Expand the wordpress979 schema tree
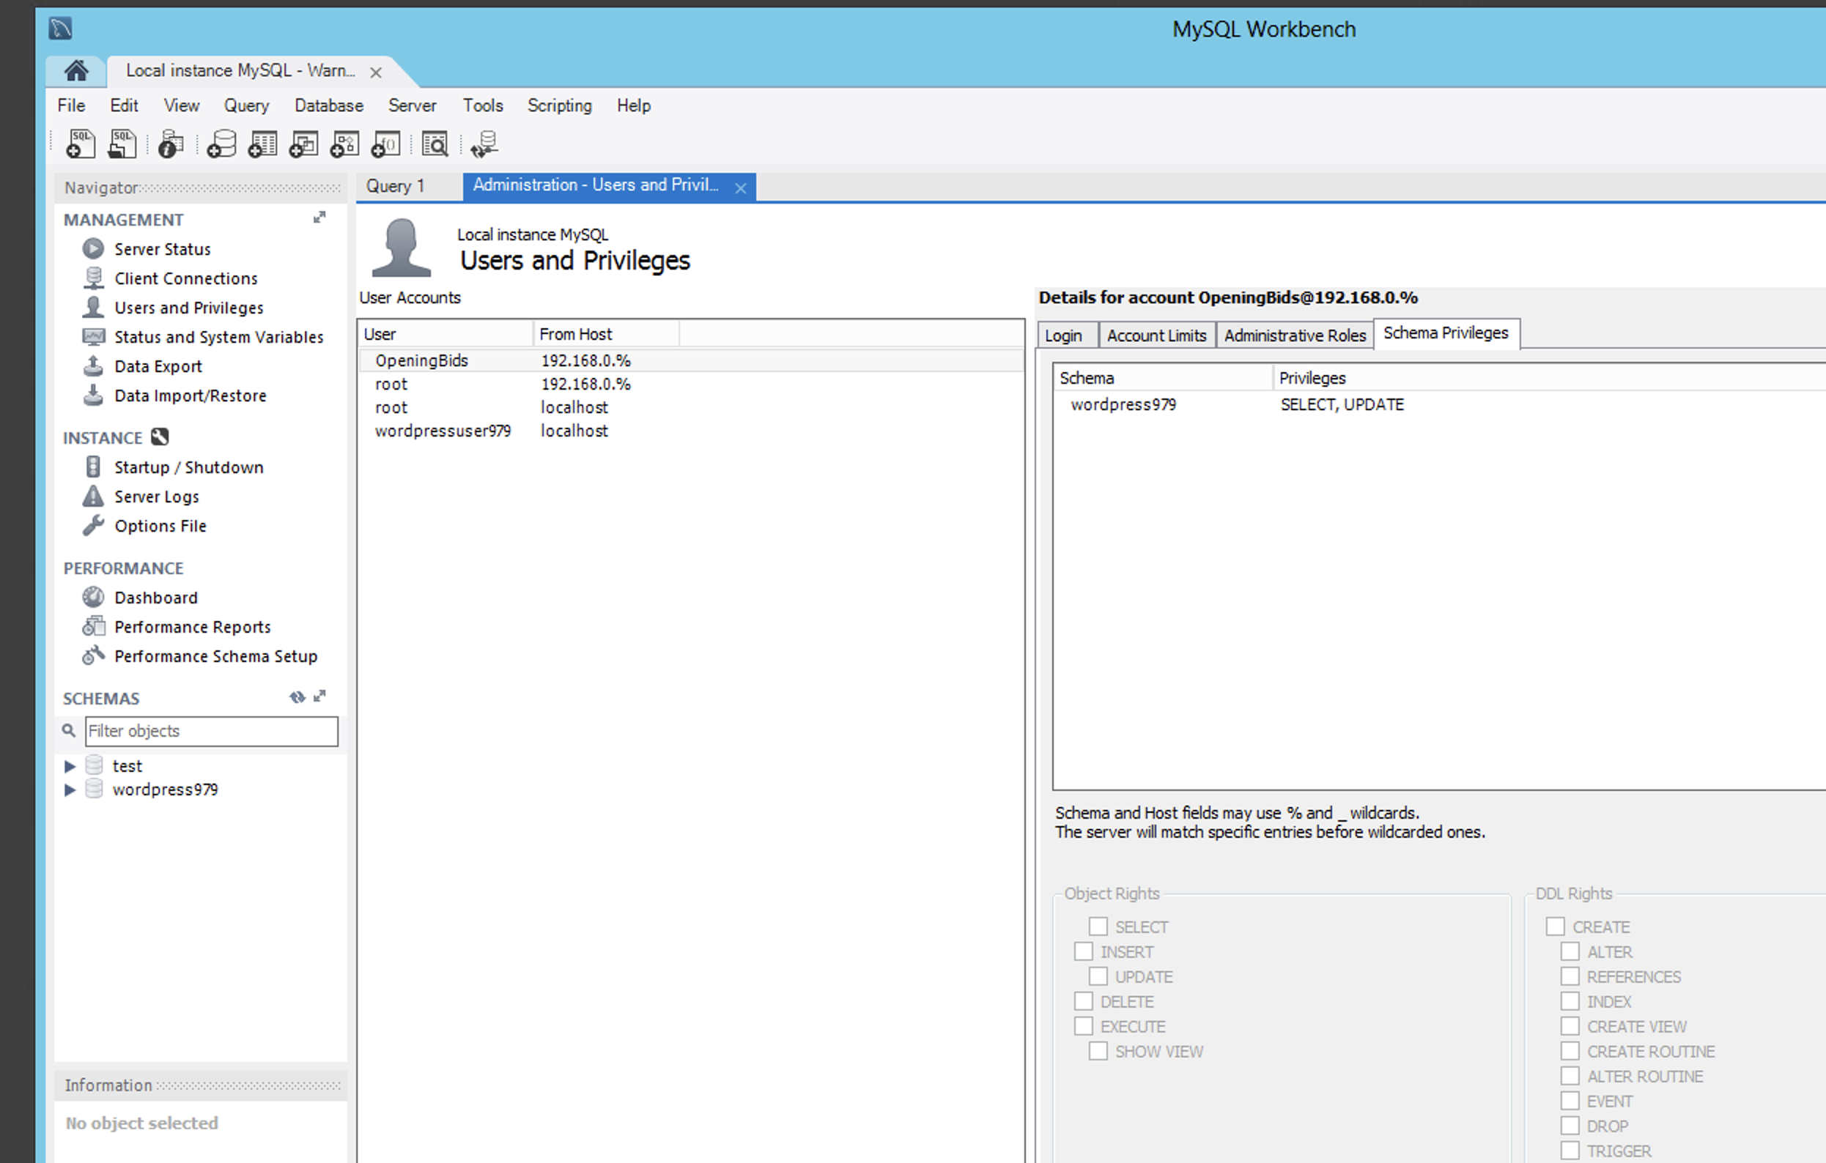Viewport: 1826px width, 1163px height. [x=70, y=790]
